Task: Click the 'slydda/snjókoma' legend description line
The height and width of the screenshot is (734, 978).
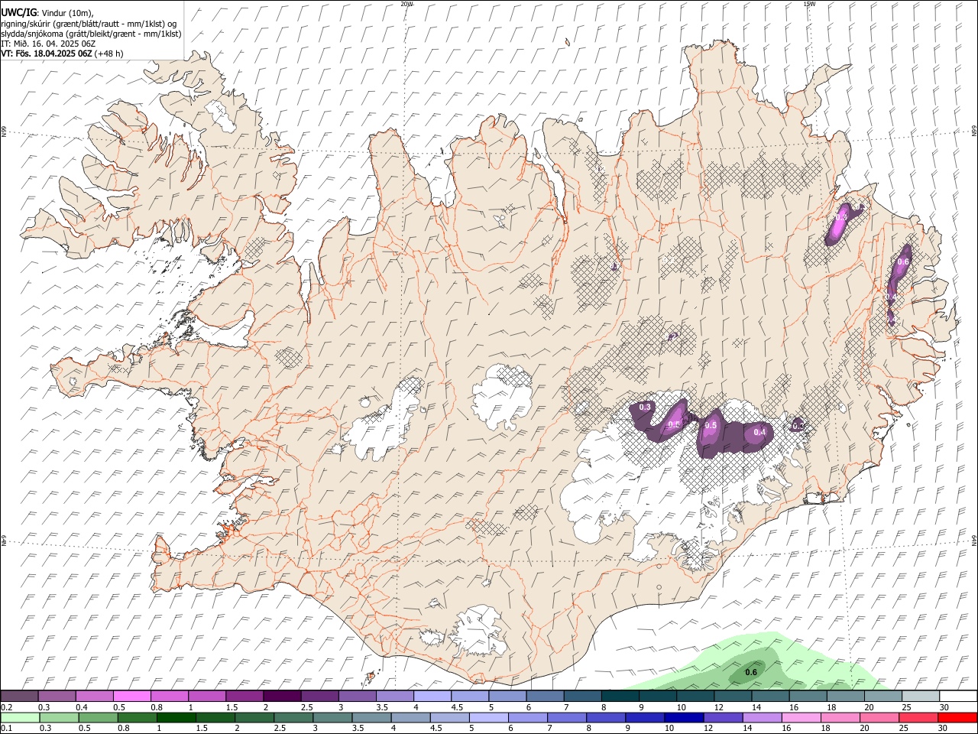Action: coord(92,34)
